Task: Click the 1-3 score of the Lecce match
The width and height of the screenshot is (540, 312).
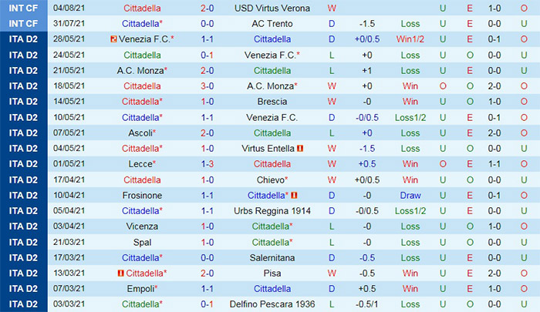Action: coord(208,164)
